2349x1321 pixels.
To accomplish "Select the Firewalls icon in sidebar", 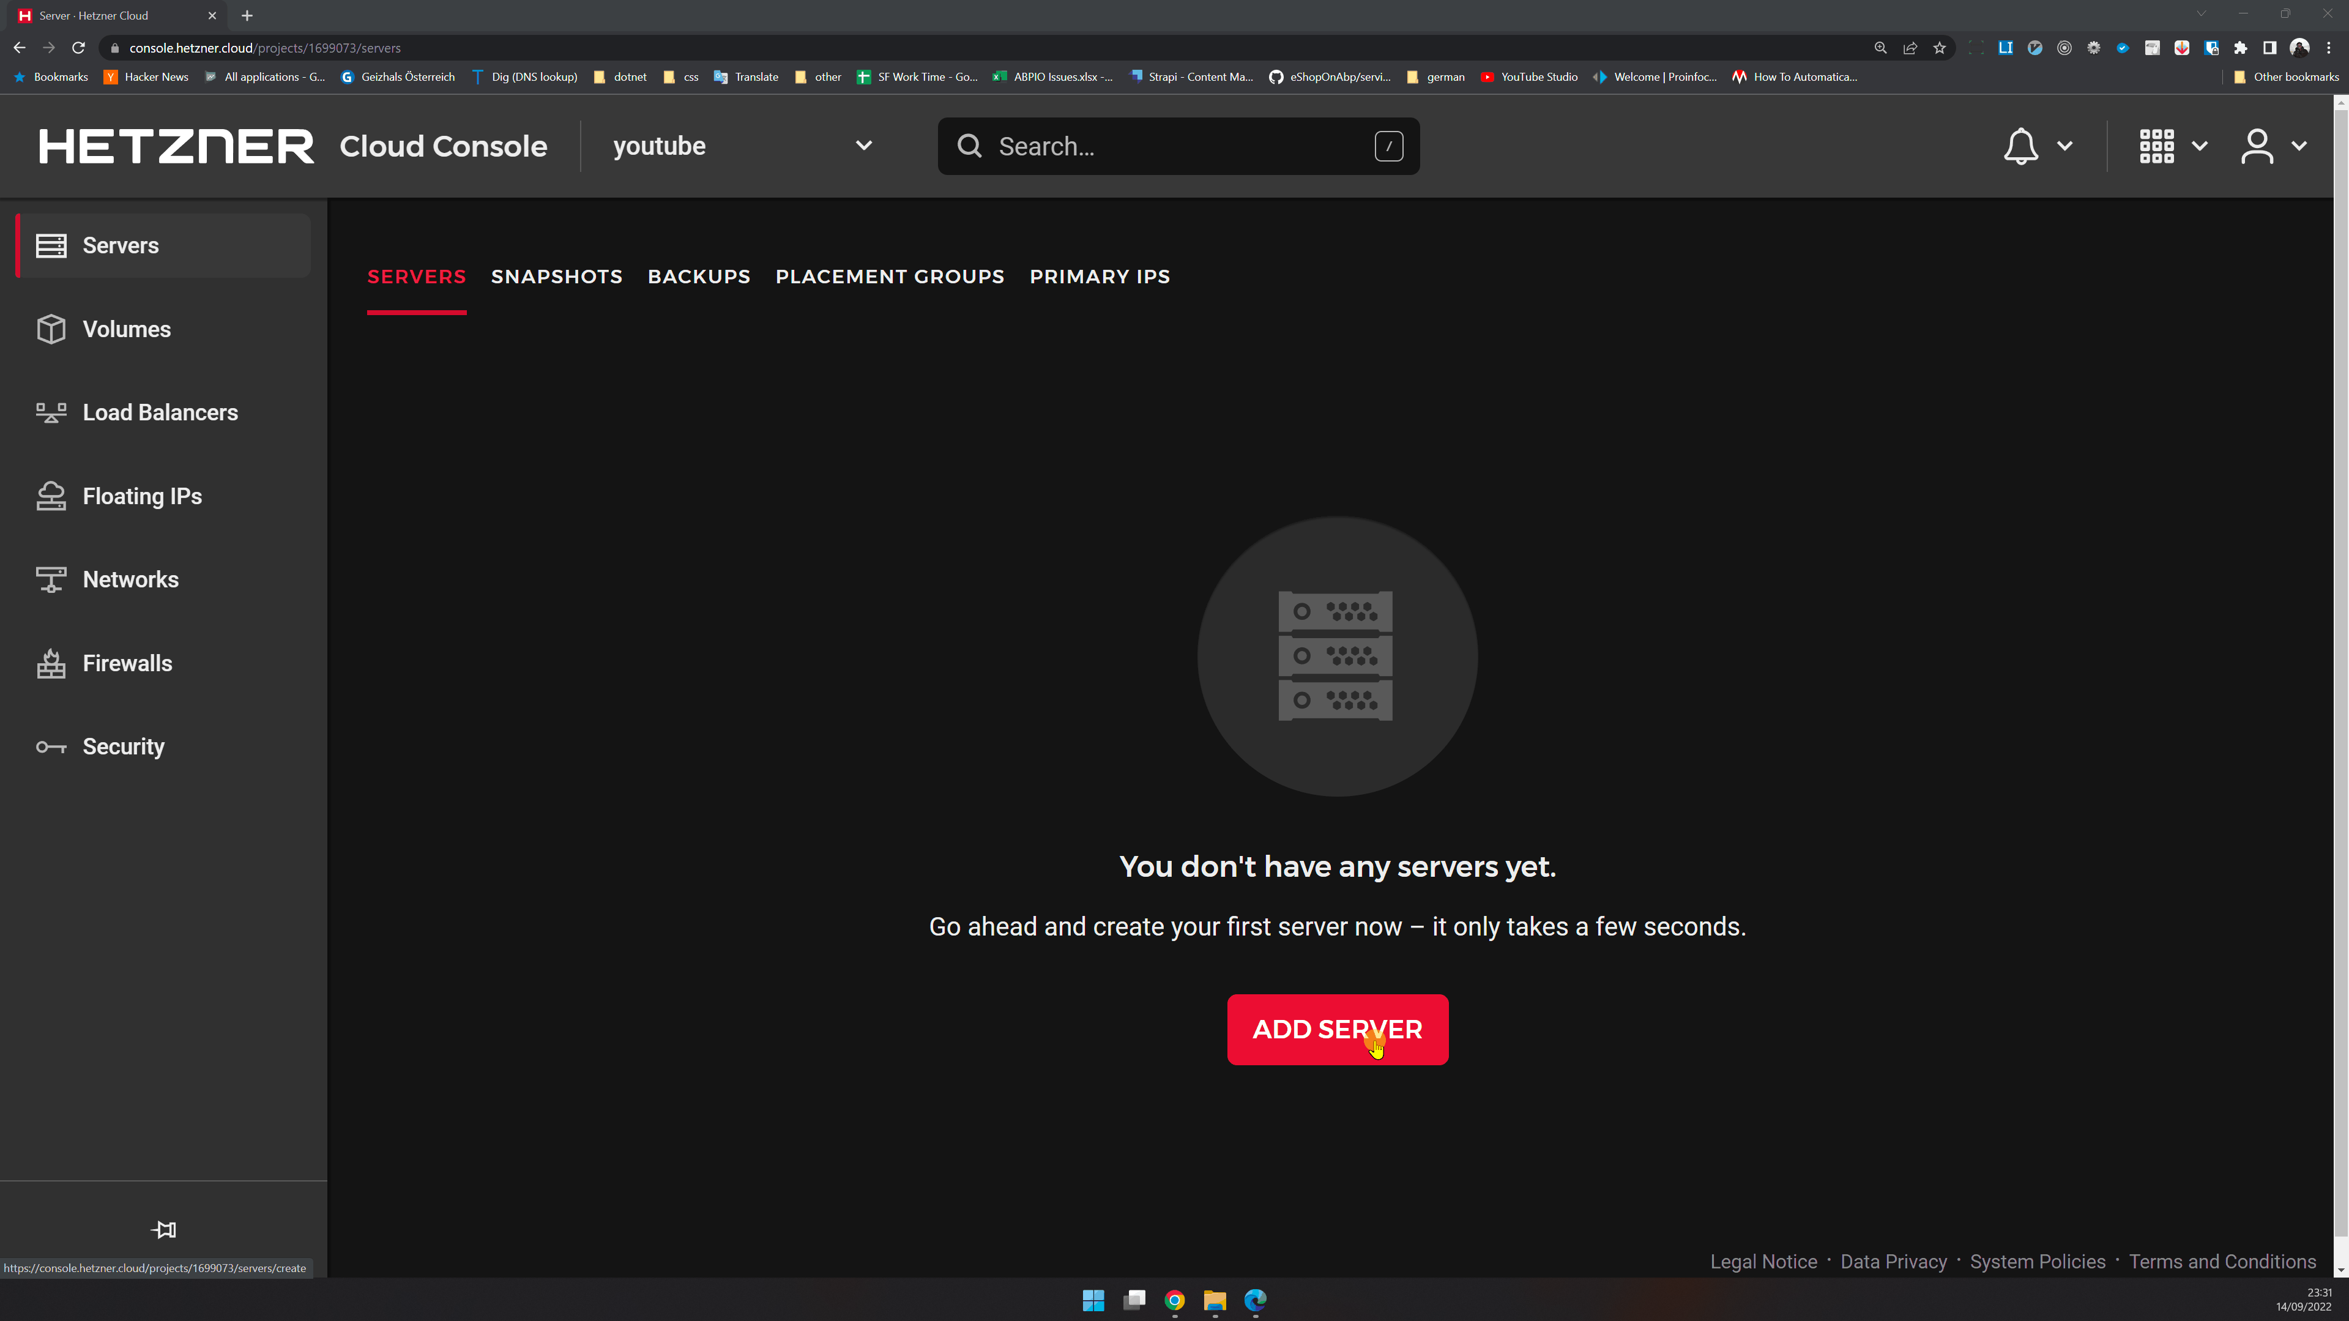I will tap(51, 664).
